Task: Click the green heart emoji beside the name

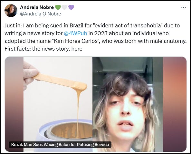Action: tap(58, 7)
